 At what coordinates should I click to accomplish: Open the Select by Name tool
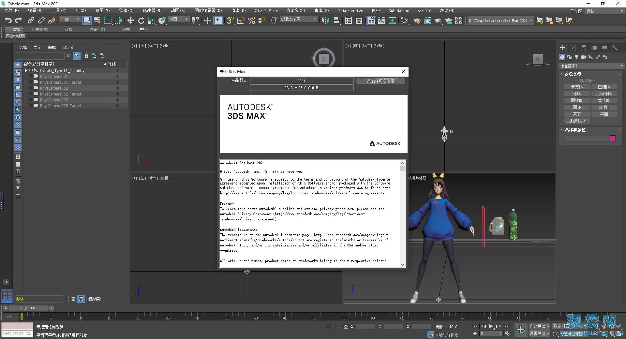(x=97, y=20)
